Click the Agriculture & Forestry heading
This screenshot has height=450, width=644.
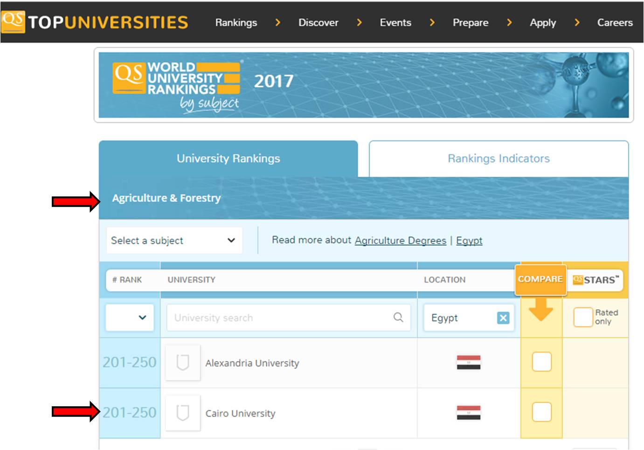pyautogui.click(x=166, y=198)
